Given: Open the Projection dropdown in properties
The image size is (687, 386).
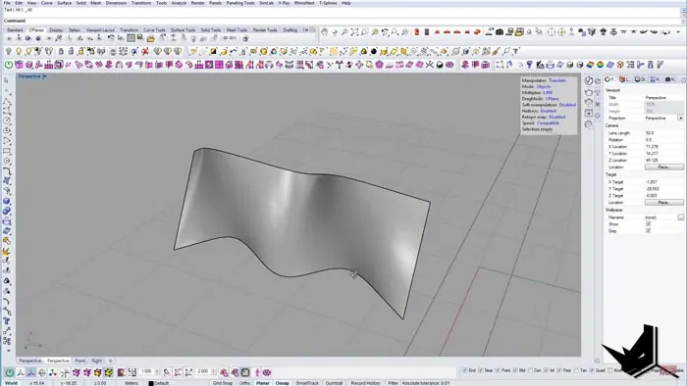Looking at the screenshot, I should click(680, 118).
